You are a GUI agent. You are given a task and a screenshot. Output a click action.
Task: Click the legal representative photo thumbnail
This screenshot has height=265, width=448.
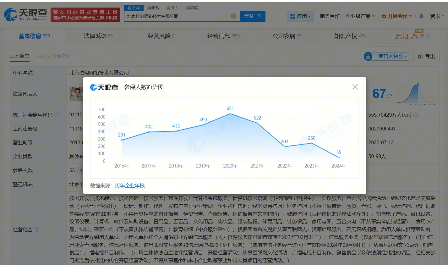click(76, 94)
